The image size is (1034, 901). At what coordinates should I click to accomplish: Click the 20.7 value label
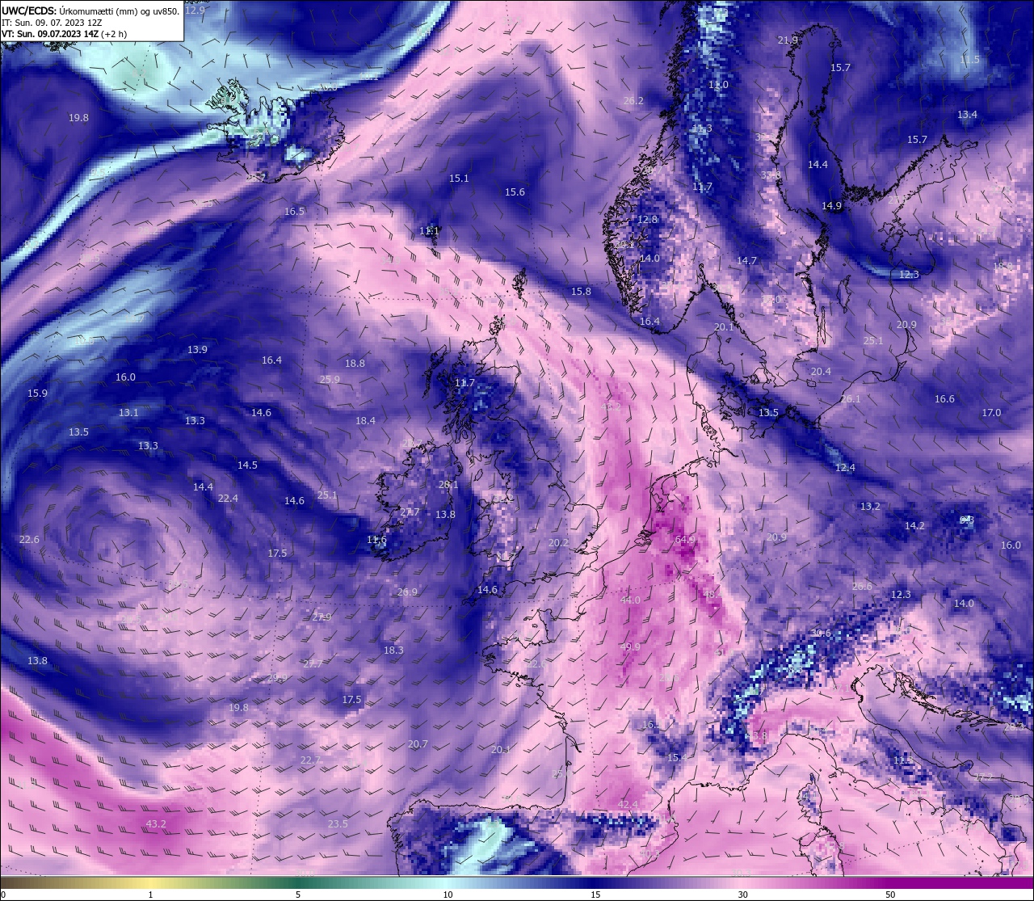pos(418,744)
